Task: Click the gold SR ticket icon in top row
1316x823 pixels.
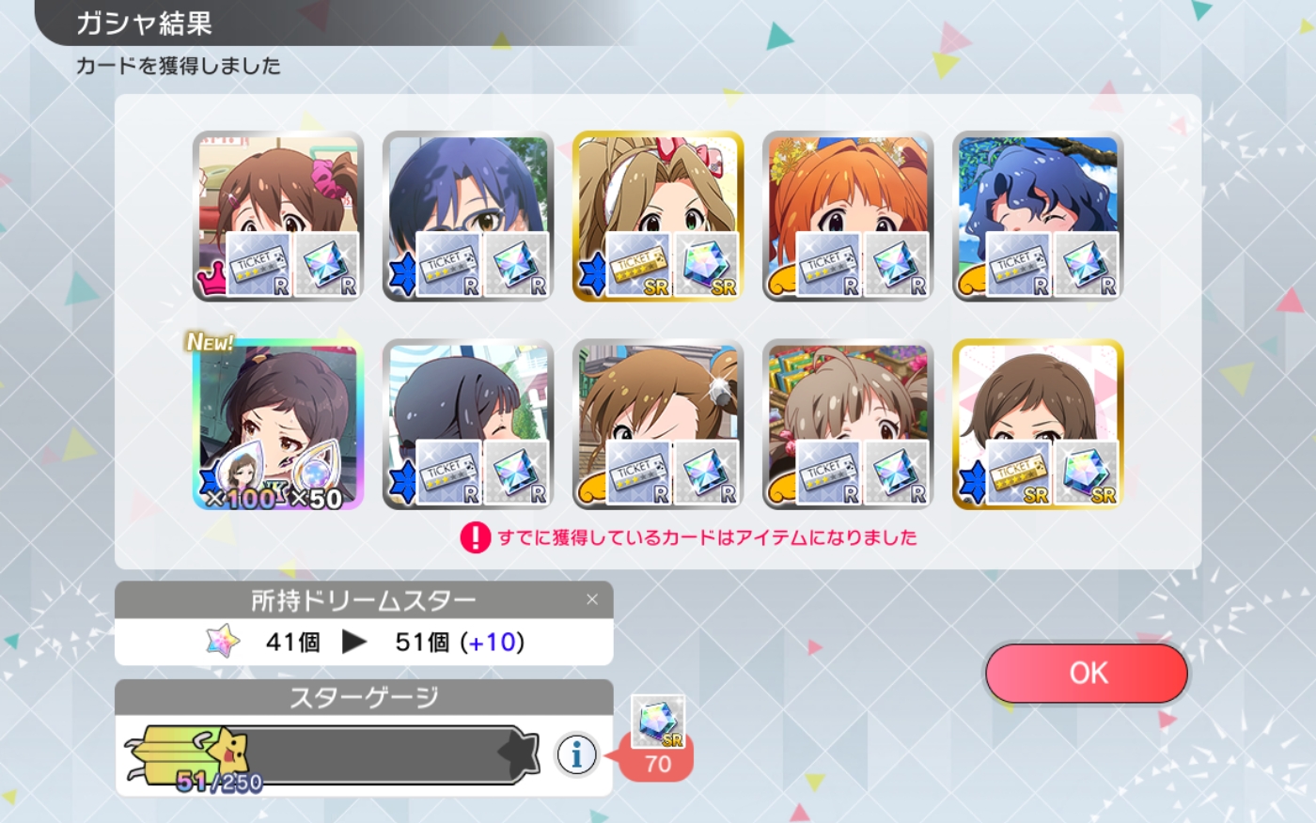Action: pos(637,265)
